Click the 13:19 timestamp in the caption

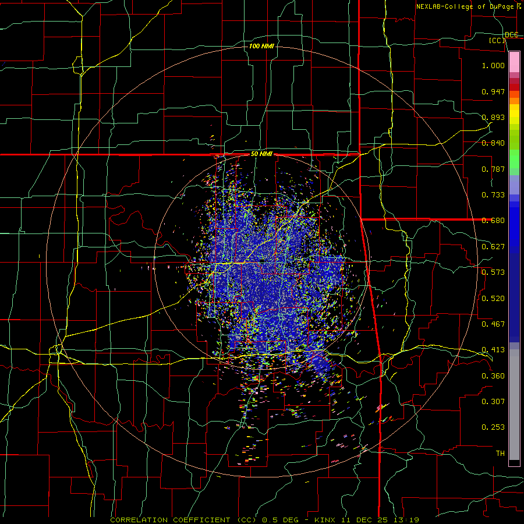tap(407, 520)
